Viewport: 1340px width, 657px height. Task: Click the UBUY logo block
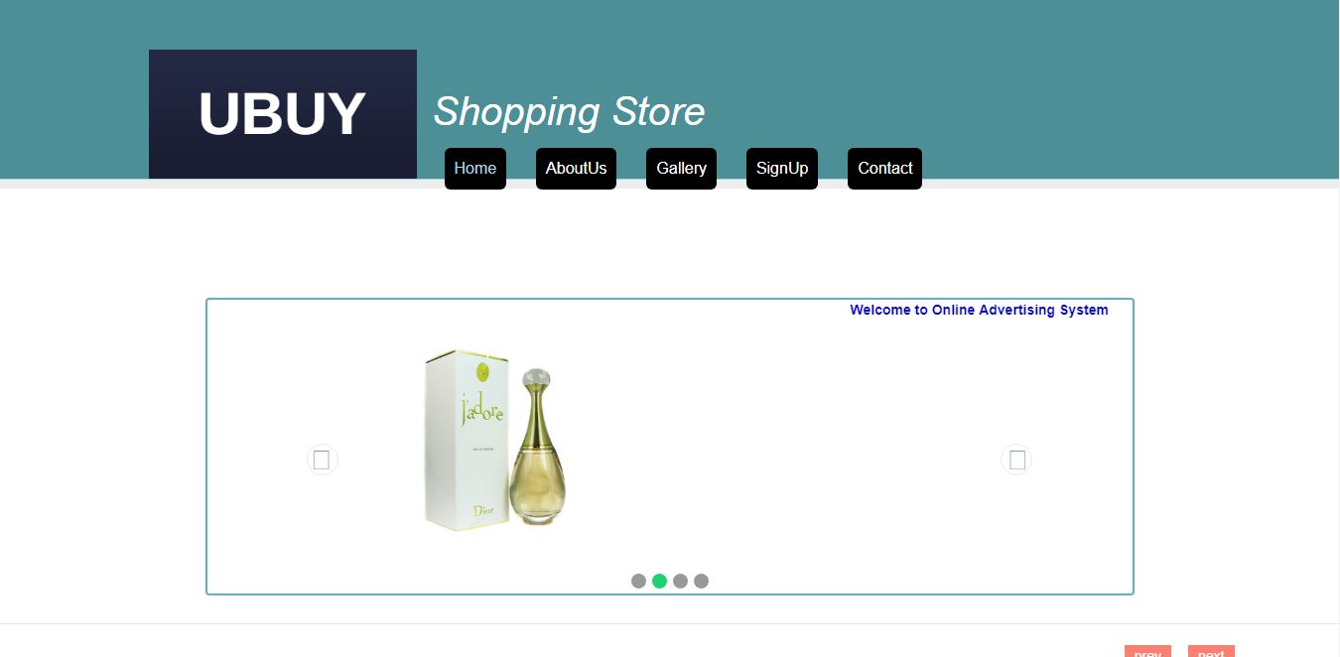click(283, 114)
